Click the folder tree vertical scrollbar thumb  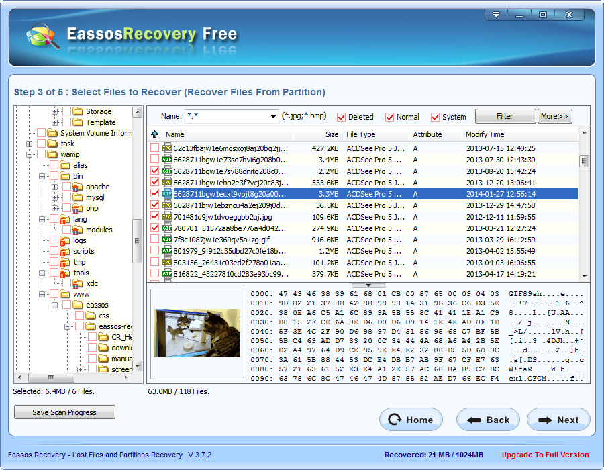click(x=137, y=241)
